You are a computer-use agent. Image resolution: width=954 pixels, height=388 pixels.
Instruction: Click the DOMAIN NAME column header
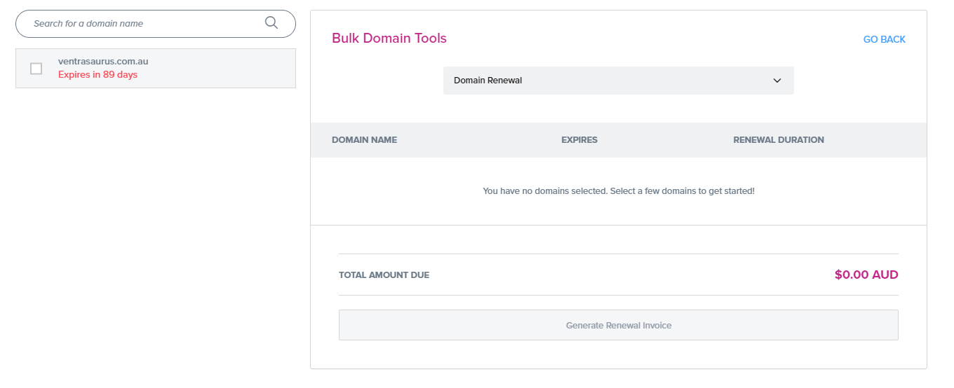[364, 140]
